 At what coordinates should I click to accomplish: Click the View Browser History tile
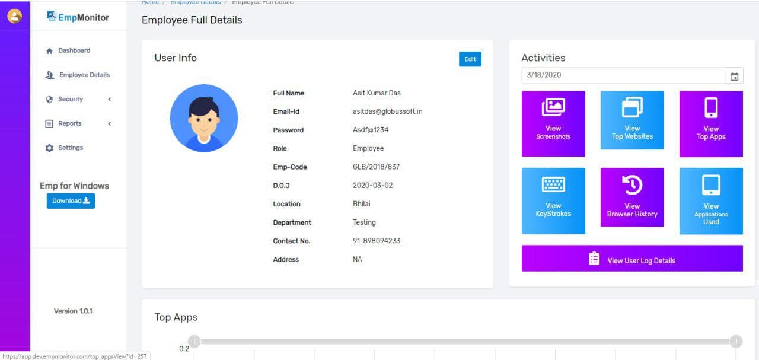coord(632,197)
